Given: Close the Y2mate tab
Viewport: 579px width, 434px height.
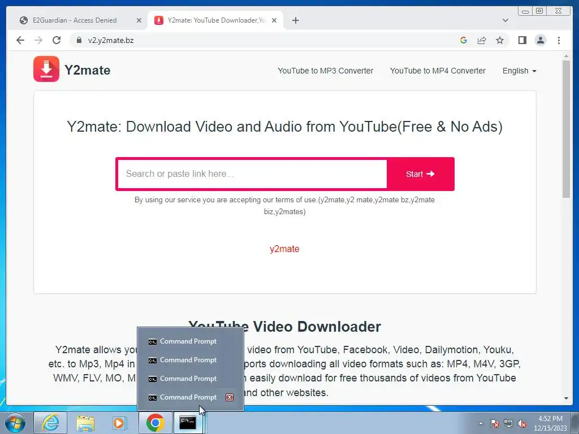Looking at the screenshot, I should pyautogui.click(x=274, y=20).
